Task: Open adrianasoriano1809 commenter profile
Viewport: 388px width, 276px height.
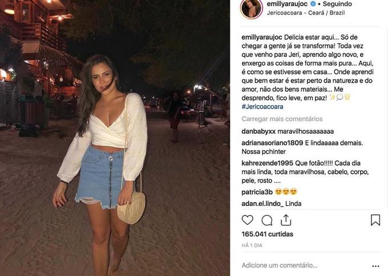Action: point(272,143)
